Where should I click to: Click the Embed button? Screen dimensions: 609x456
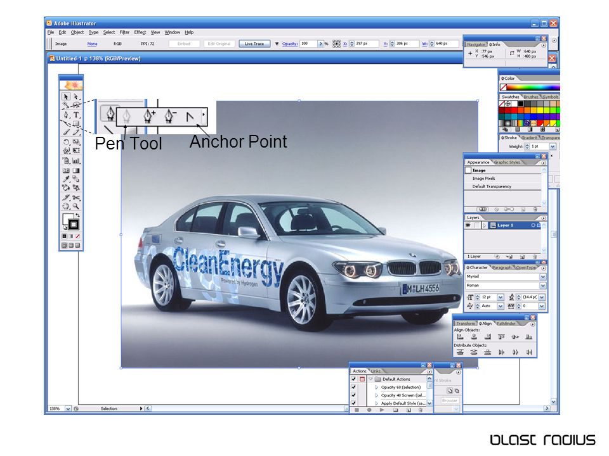184,44
